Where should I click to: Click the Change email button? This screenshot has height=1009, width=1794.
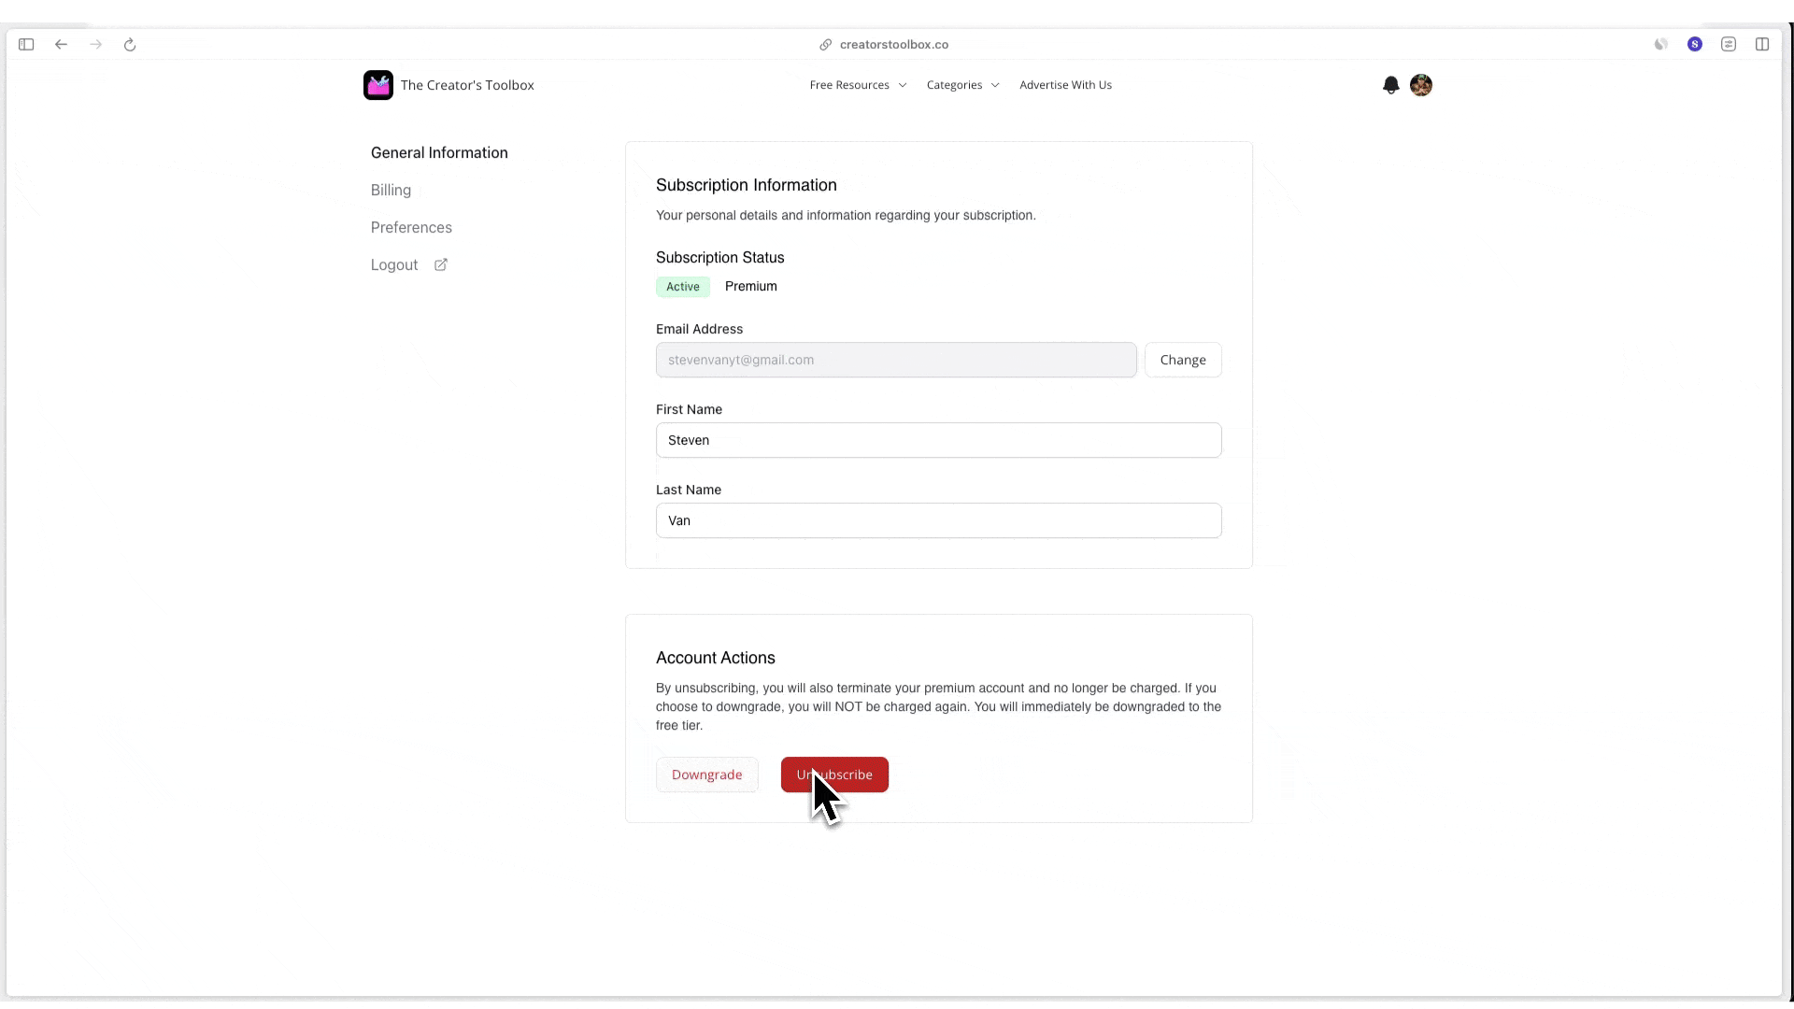pos(1183,360)
